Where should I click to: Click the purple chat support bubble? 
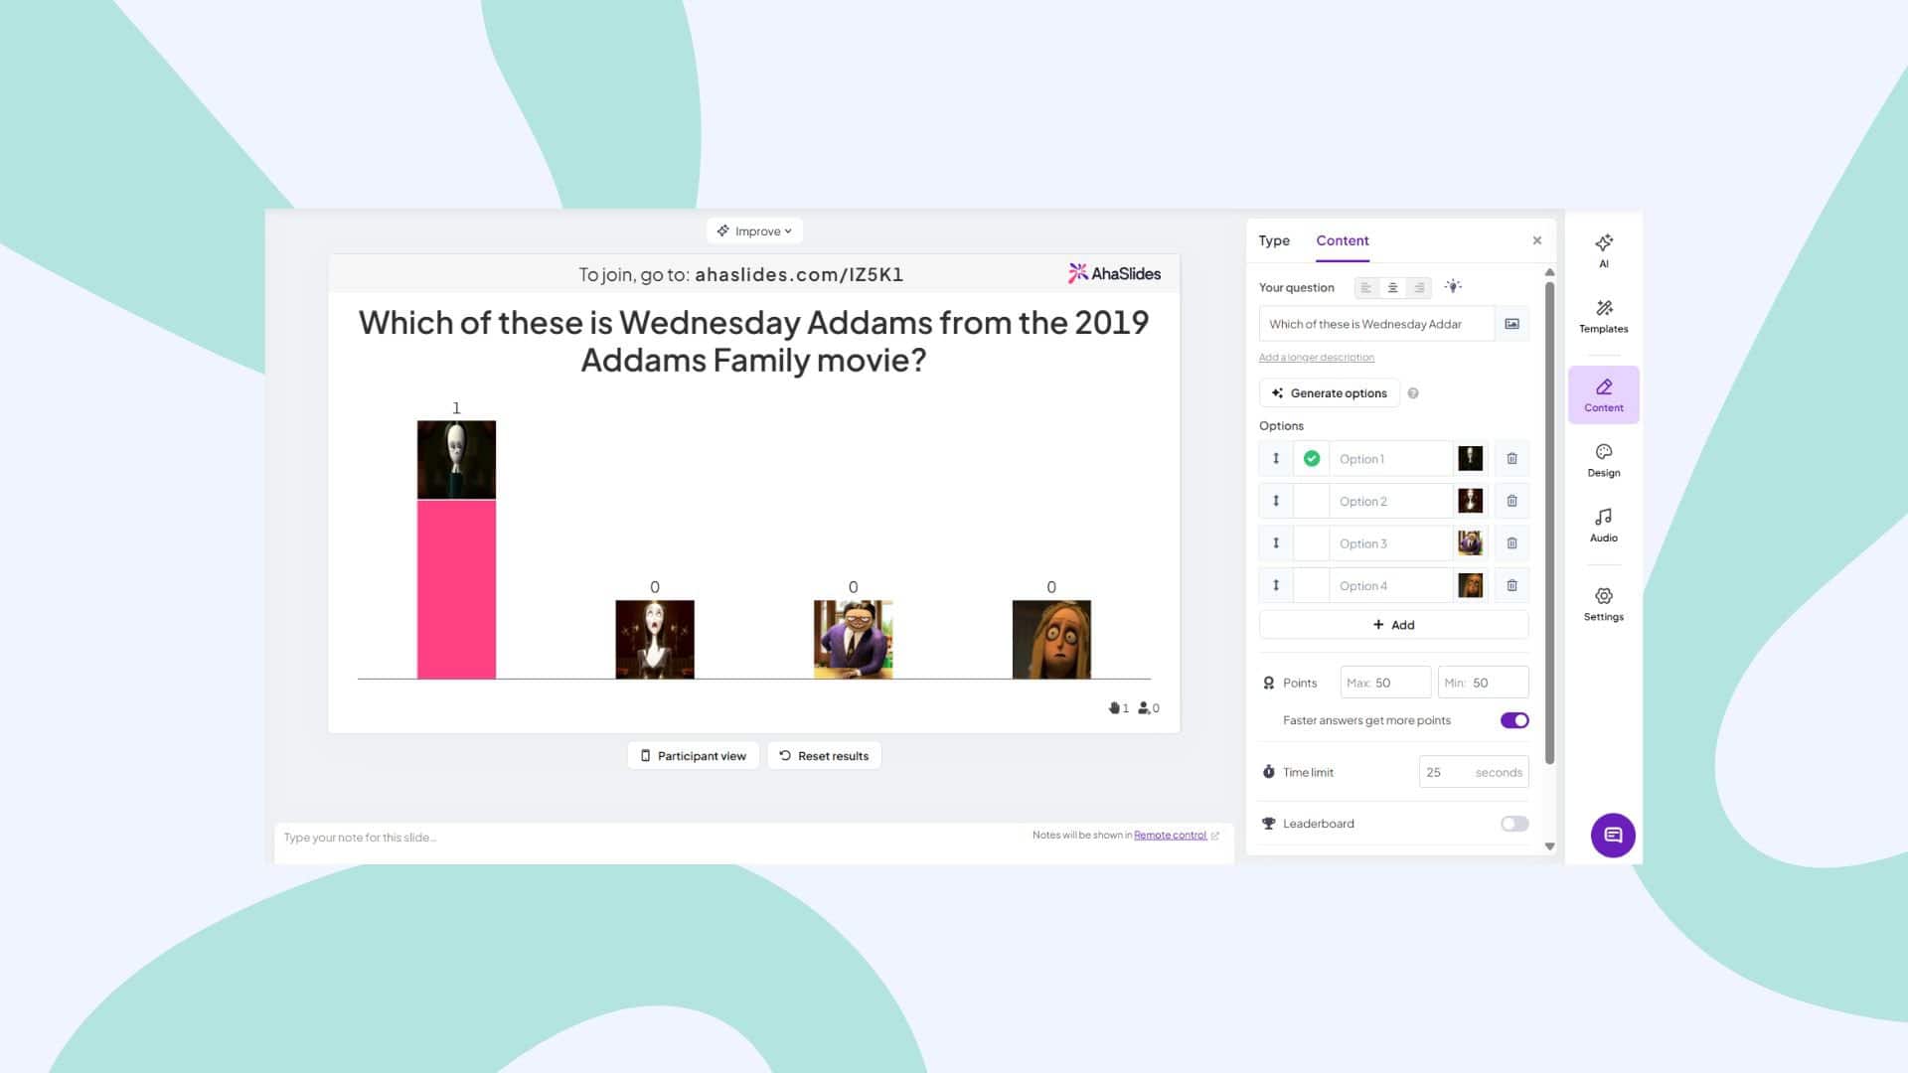click(x=1612, y=835)
